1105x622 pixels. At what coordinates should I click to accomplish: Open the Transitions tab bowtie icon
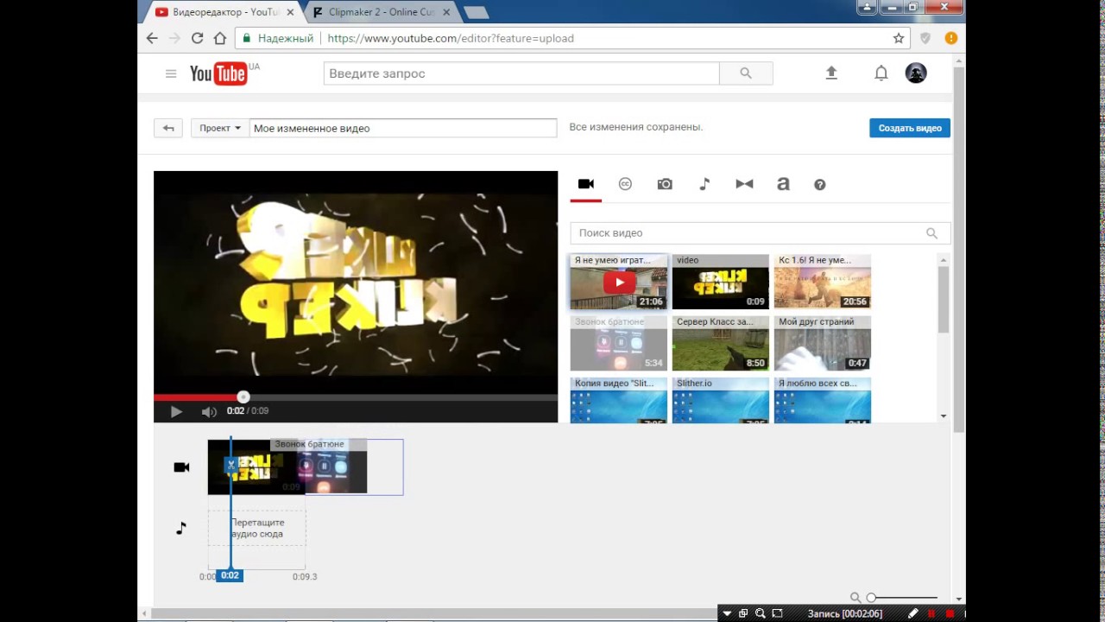(x=744, y=184)
